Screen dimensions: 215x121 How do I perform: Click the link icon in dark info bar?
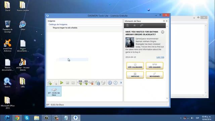click(x=141, y=26)
